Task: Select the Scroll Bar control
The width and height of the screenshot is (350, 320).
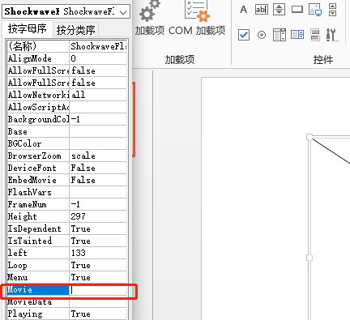Action: 333,10
